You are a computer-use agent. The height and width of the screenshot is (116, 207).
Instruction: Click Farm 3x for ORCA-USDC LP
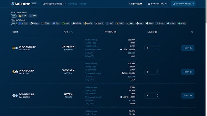188,48
